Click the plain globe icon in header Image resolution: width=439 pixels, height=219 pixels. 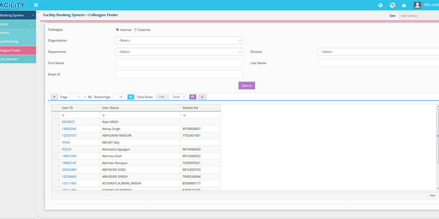pos(380,5)
